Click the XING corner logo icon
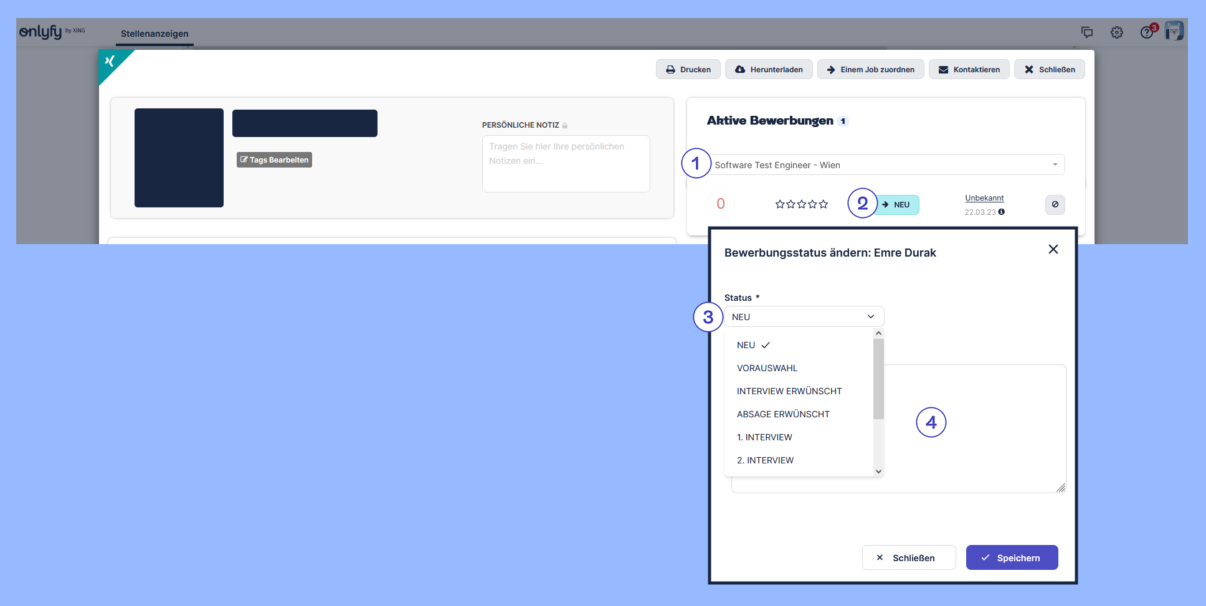 pos(110,61)
